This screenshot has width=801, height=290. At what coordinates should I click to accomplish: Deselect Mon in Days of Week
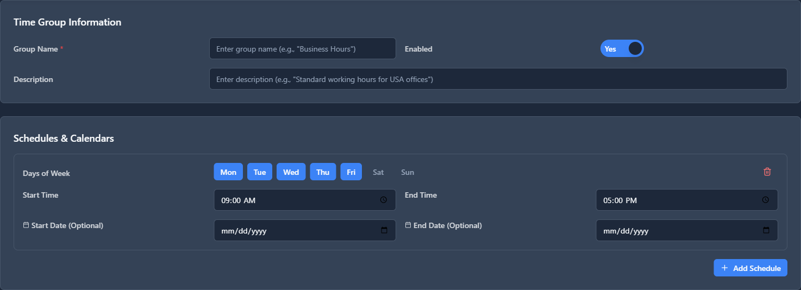[x=228, y=172]
